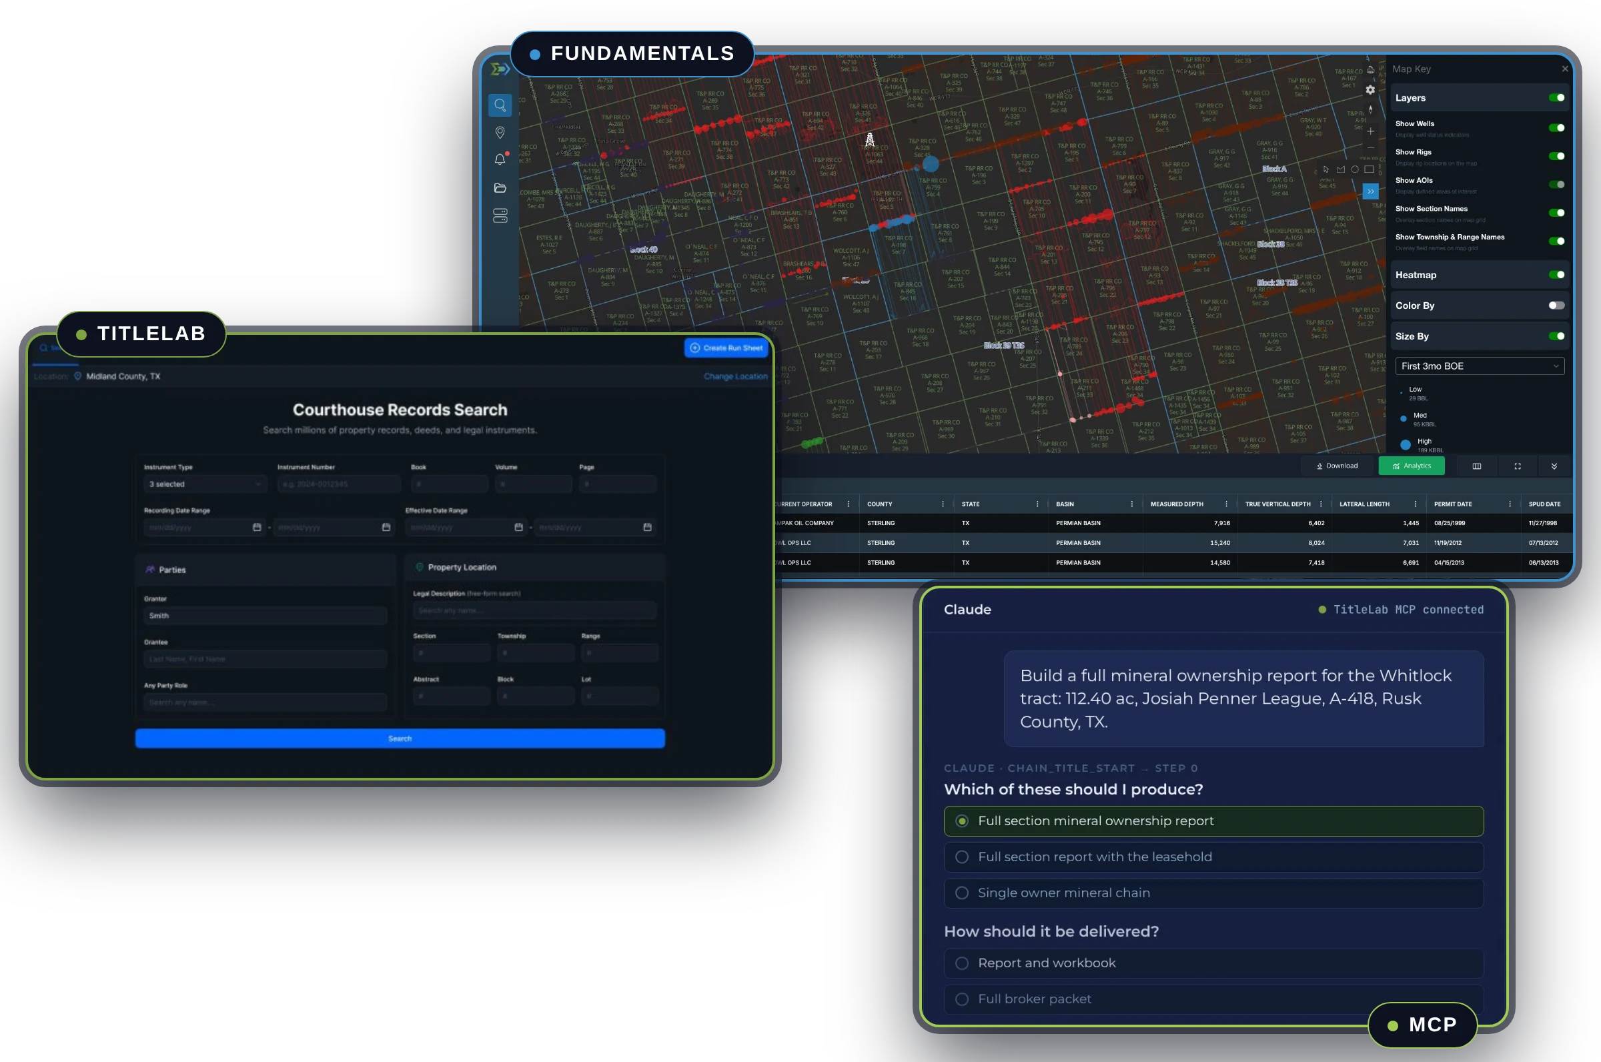
Task: Choose the polygon draw tool on map
Action: [1340, 169]
